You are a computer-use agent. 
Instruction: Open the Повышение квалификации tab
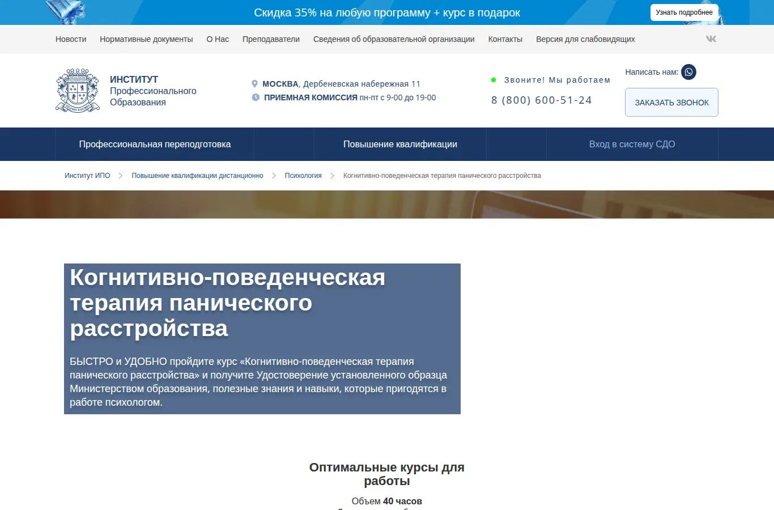(400, 144)
